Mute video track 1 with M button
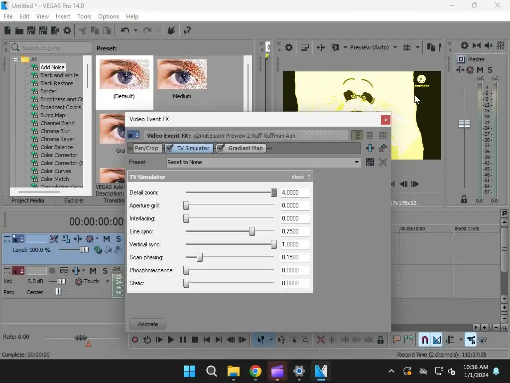Viewport: 510px width, 383px height. [x=107, y=239]
